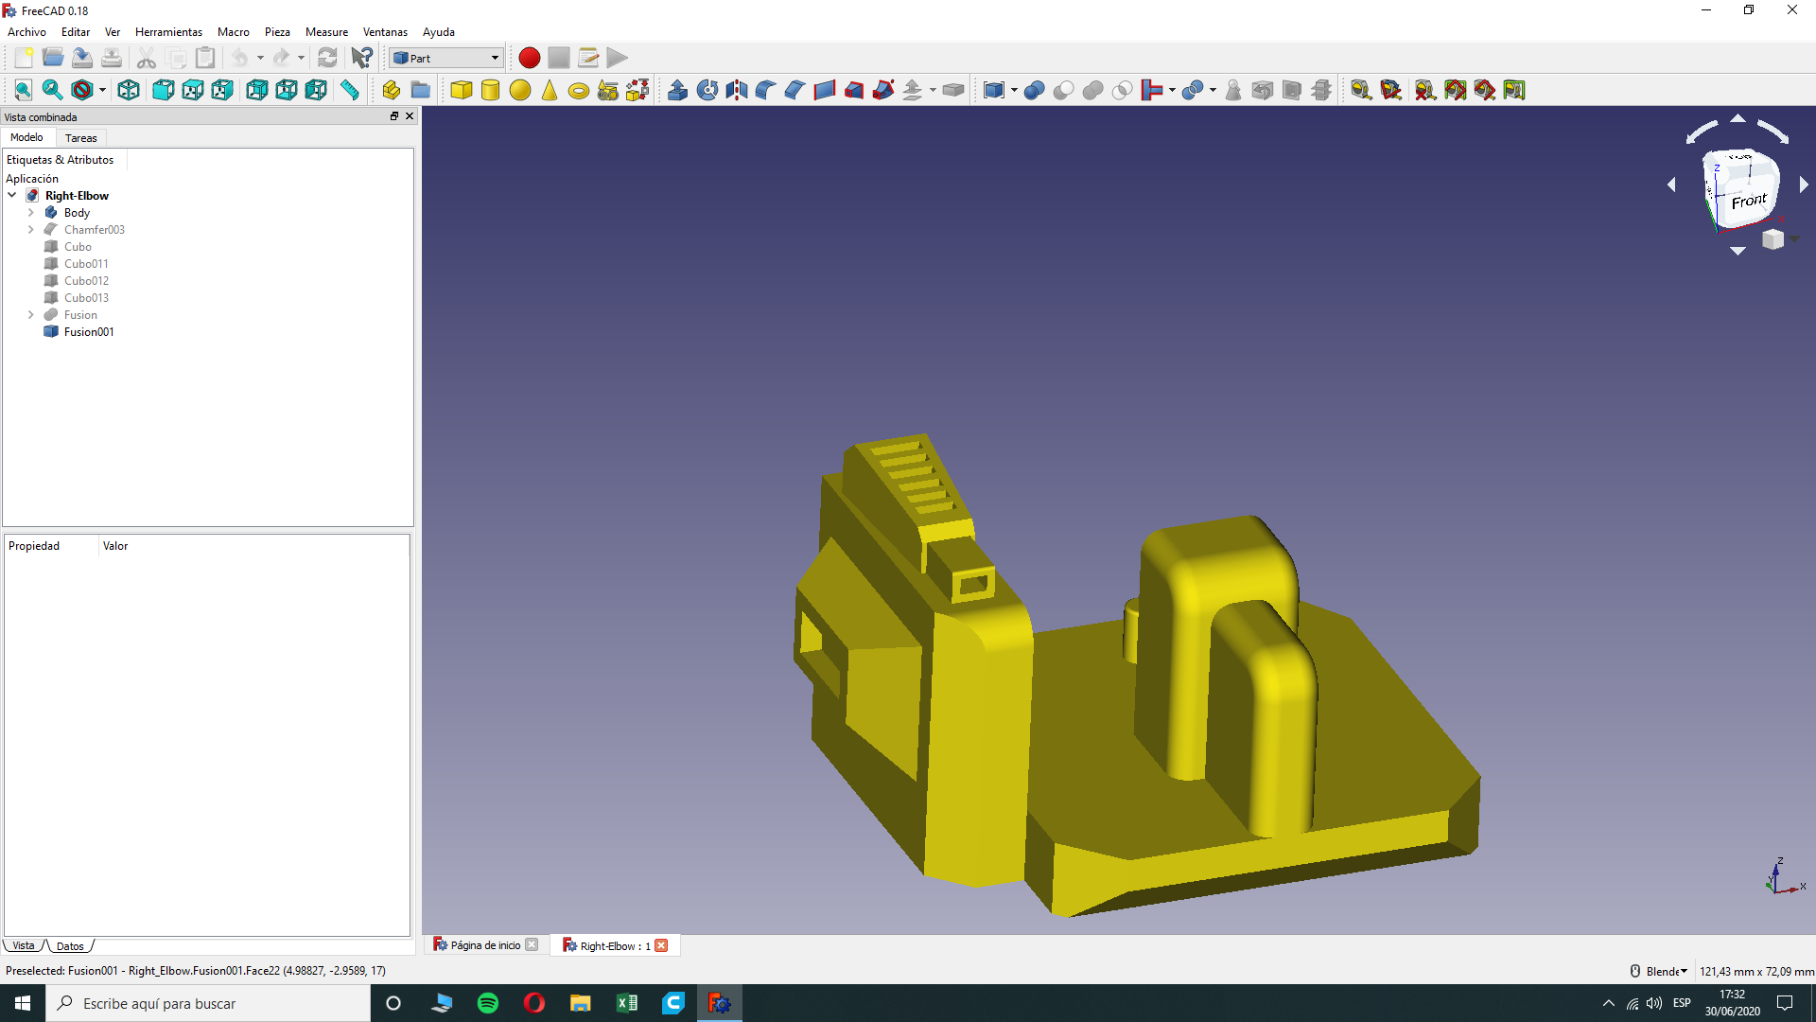Create a cube primitive
The image size is (1816, 1022).
462,90
